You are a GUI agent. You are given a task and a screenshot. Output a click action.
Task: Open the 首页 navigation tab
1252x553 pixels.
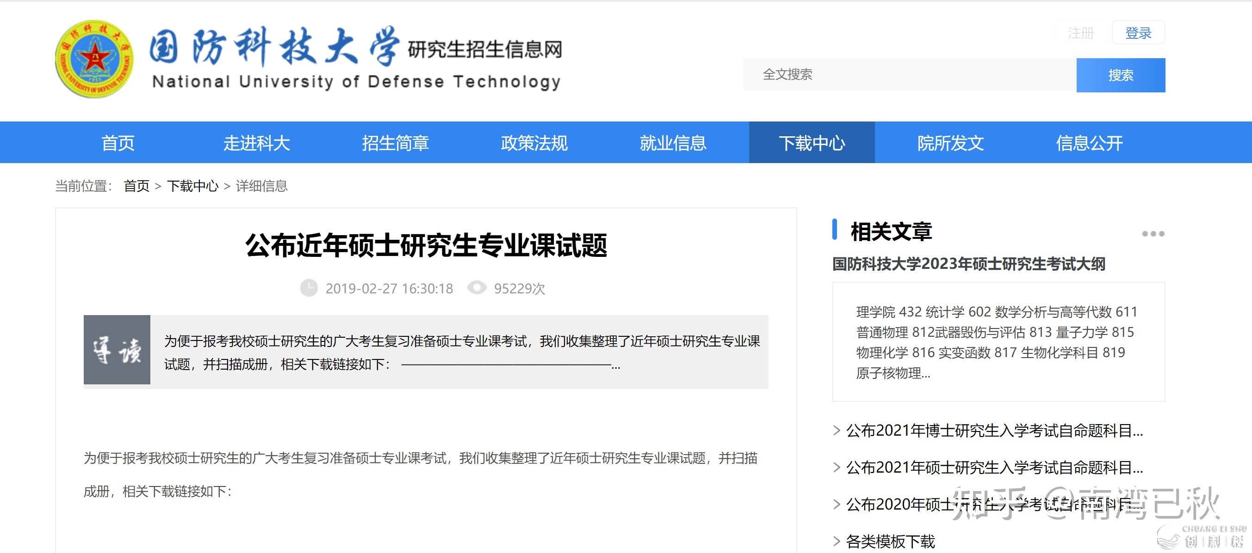(118, 143)
